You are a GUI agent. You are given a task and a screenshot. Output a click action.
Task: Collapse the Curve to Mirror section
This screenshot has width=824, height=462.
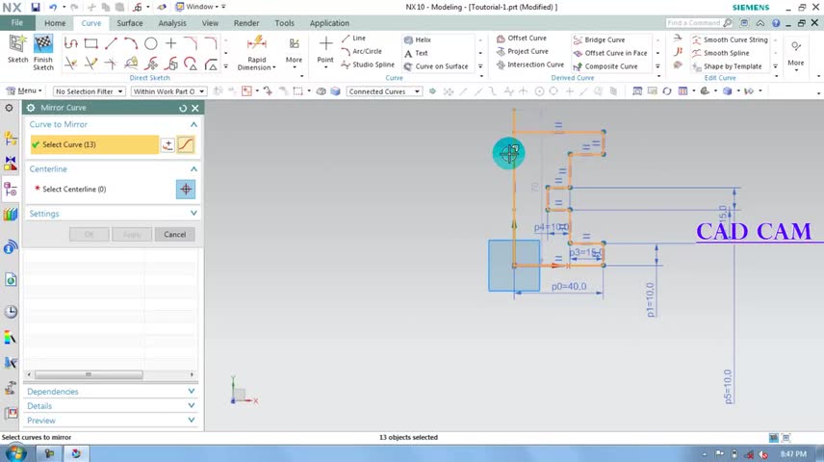click(x=193, y=124)
